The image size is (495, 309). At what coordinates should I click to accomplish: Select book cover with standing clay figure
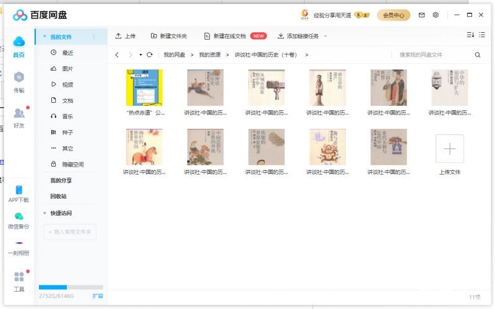click(x=328, y=87)
